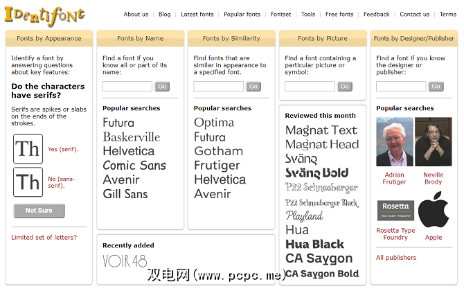
Task: Click Go in Fonts by Similarity
Action: (253, 87)
